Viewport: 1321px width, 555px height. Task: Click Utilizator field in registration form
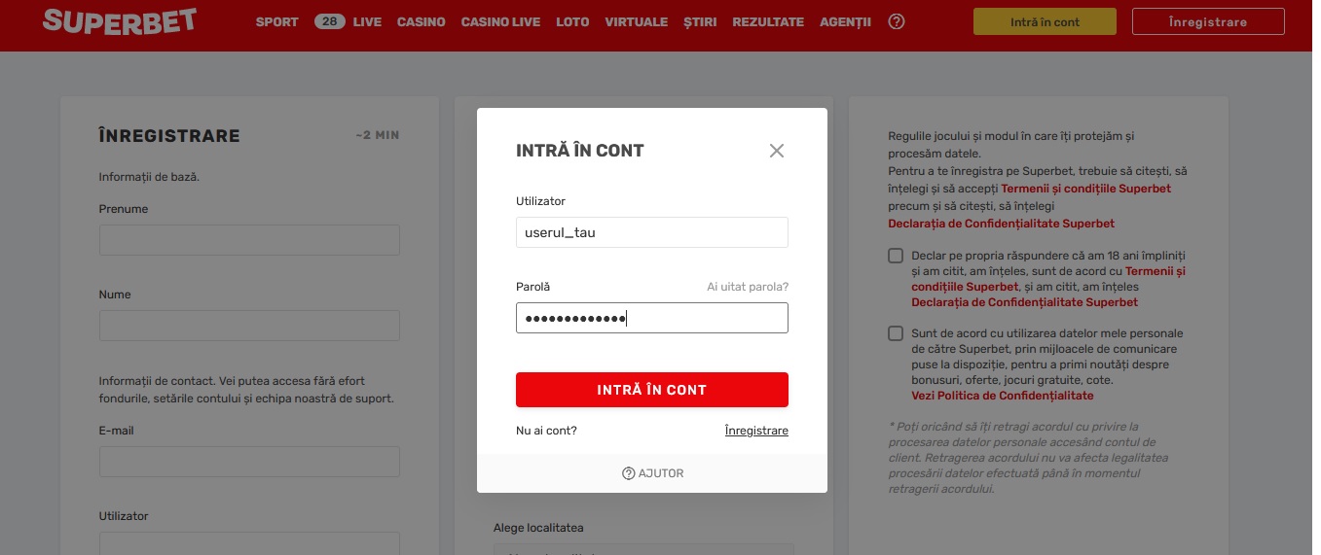pyautogui.click(x=249, y=543)
